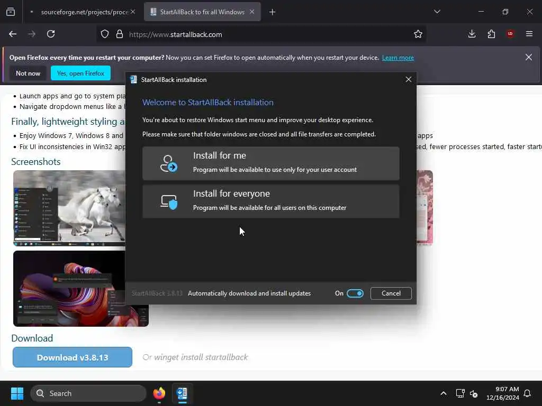Go forward in Firefox
Image resolution: width=542 pixels, height=406 pixels.
pyautogui.click(x=32, y=34)
